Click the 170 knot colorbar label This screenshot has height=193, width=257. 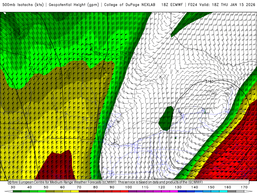pyautogui.click(x=244, y=187)
